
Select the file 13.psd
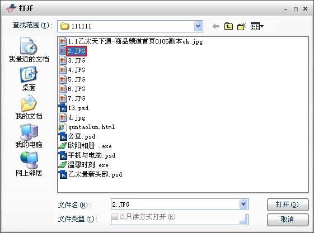(74, 108)
